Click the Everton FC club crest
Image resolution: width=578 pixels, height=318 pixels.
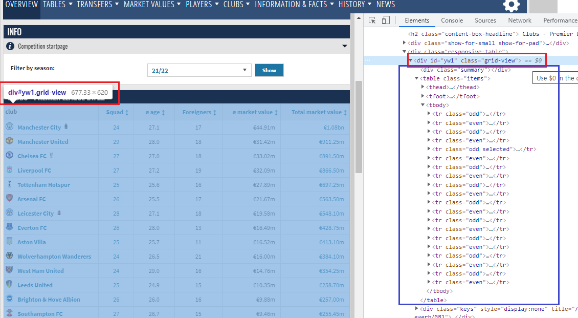pyautogui.click(x=10, y=227)
